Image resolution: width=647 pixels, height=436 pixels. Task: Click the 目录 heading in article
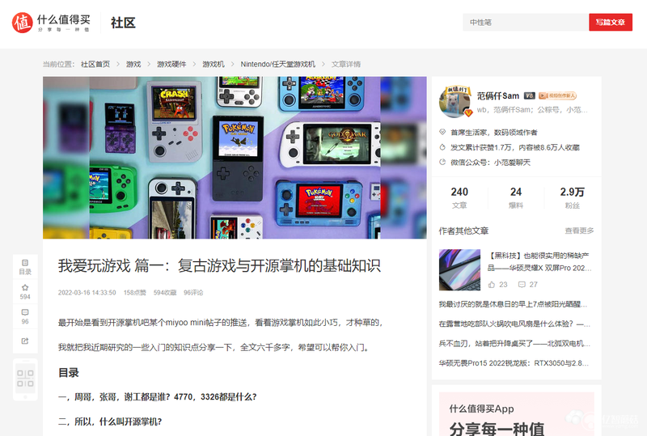click(x=69, y=372)
